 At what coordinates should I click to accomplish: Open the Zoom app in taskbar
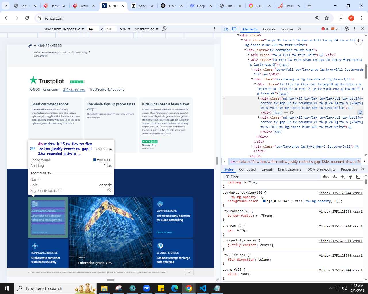pyautogui.click(x=147, y=288)
